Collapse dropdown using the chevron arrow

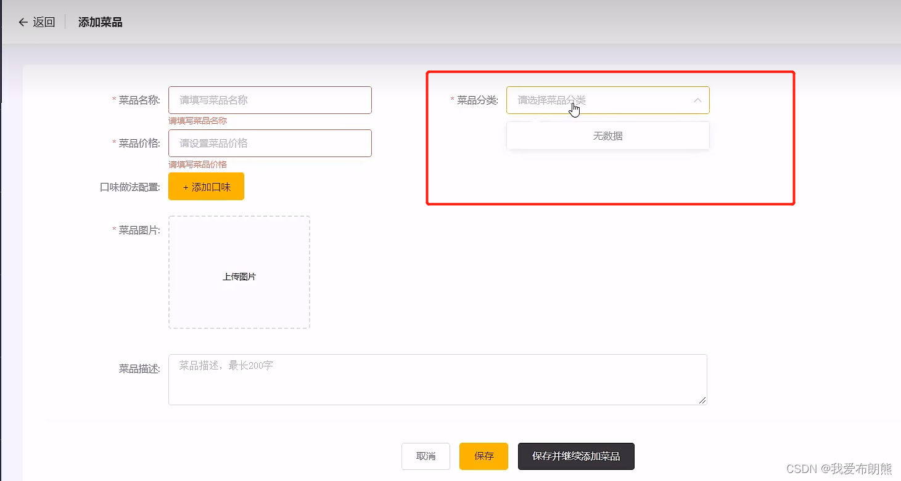(697, 100)
